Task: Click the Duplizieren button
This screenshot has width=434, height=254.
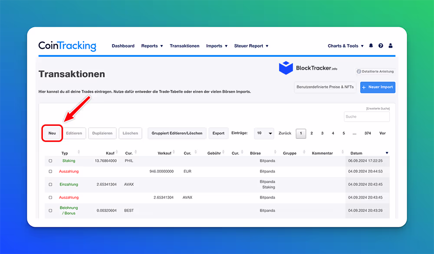Action: click(x=102, y=133)
